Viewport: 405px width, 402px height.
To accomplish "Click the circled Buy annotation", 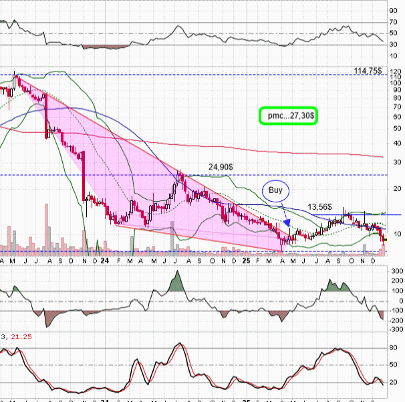I will 275,190.
